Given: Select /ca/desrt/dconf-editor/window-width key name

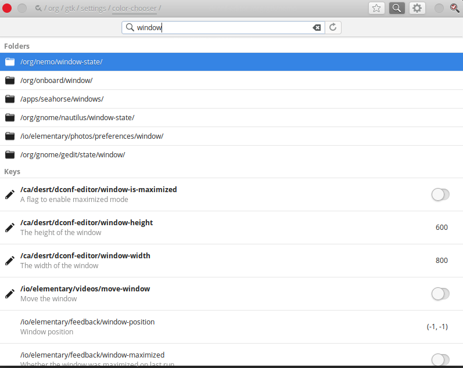Looking at the screenshot, I should point(85,255).
